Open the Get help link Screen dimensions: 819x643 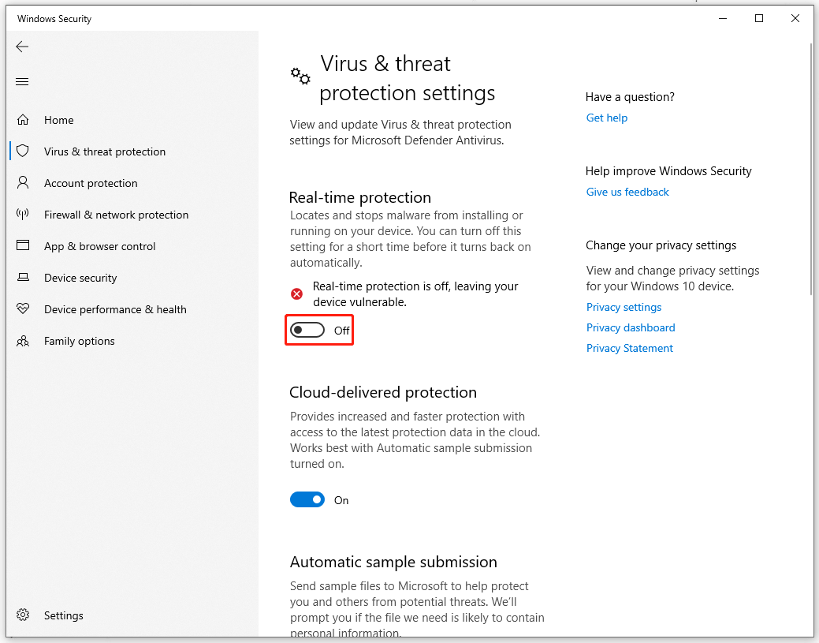point(606,117)
